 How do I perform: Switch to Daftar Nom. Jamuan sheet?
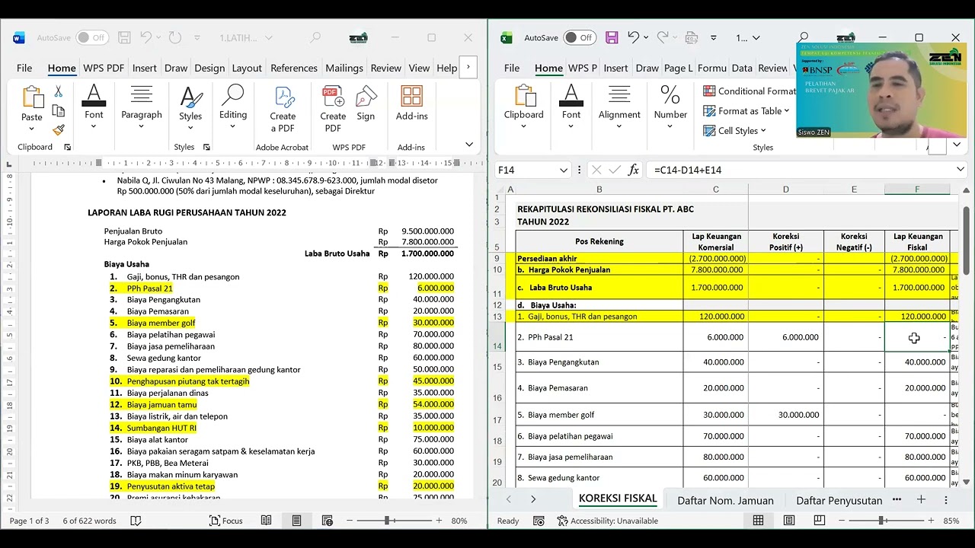pyautogui.click(x=725, y=500)
